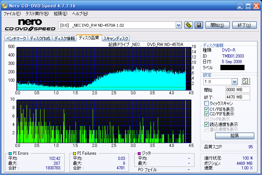Viewport: 262px width, 175px height.
Task: Click the disc ID value TMI001.2003
Action: coord(233,56)
